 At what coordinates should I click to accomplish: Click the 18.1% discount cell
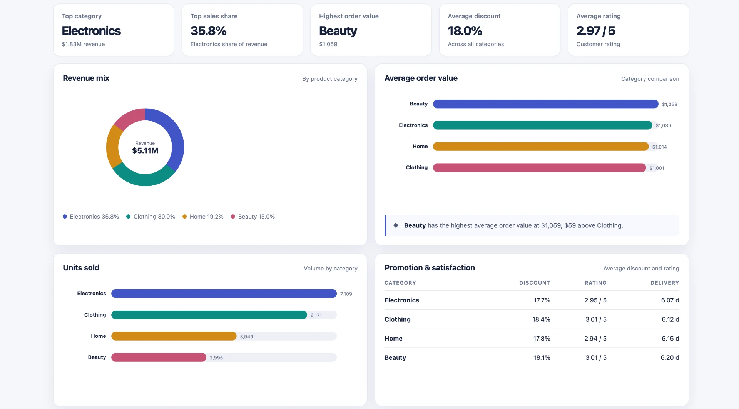tap(542, 357)
